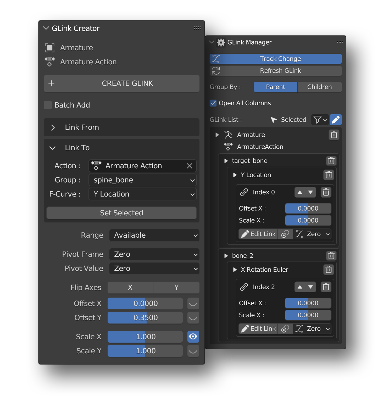The height and width of the screenshot is (396, 389).
Task: Collapse the GLink Creator panel
Action: (46, 28)
